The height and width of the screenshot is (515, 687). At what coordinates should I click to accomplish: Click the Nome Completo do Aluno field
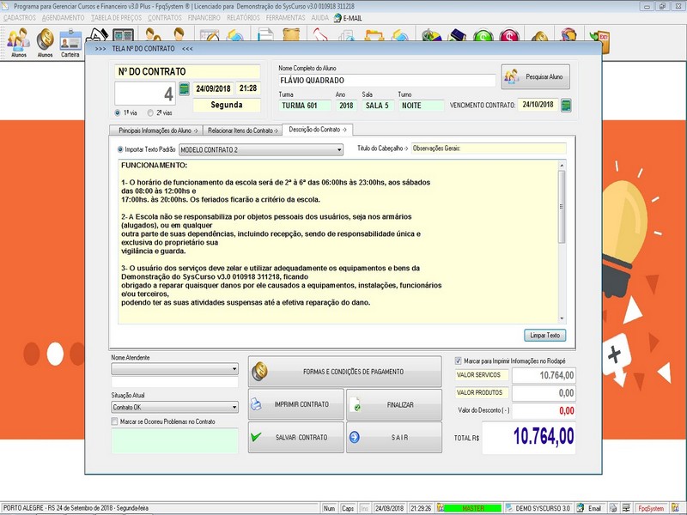pos(387,80)
